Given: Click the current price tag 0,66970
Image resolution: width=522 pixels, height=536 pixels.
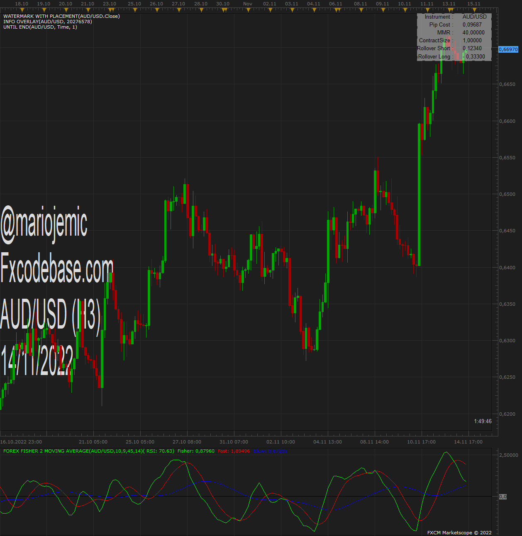Looking at the screenshot, I should (x=508, y=49).
